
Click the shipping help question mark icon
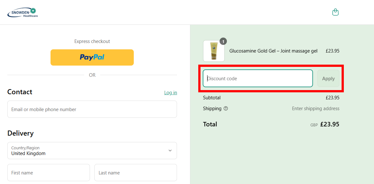click(x=226, y=109)
